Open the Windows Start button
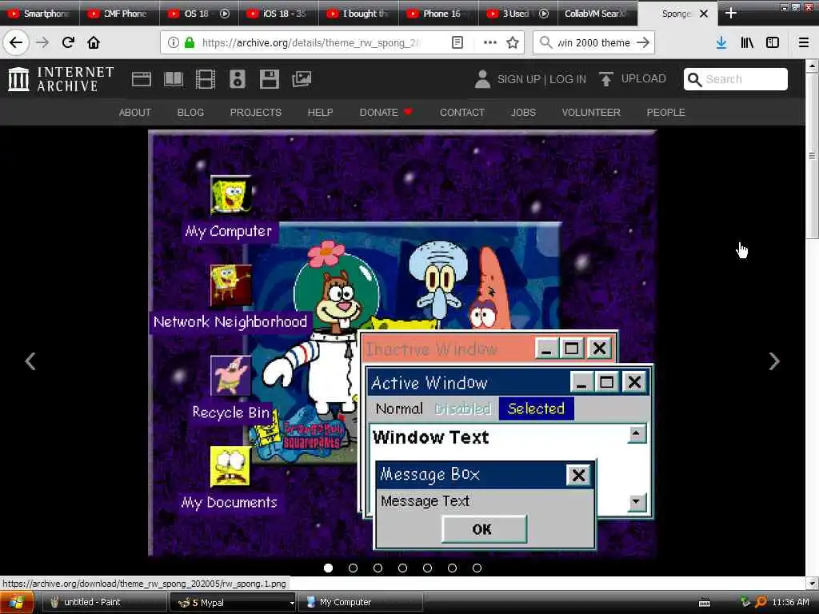The height and width of the screenshot is (614, 819). (16, 603)
